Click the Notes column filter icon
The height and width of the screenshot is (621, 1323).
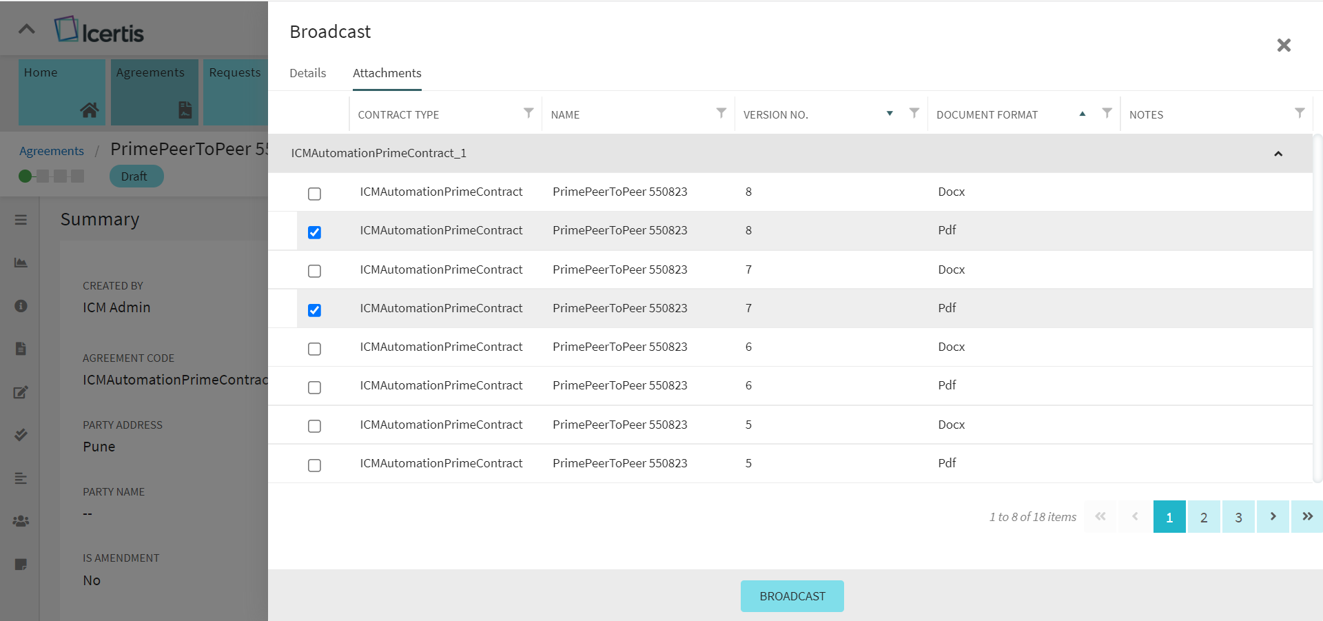point(1299,113)
